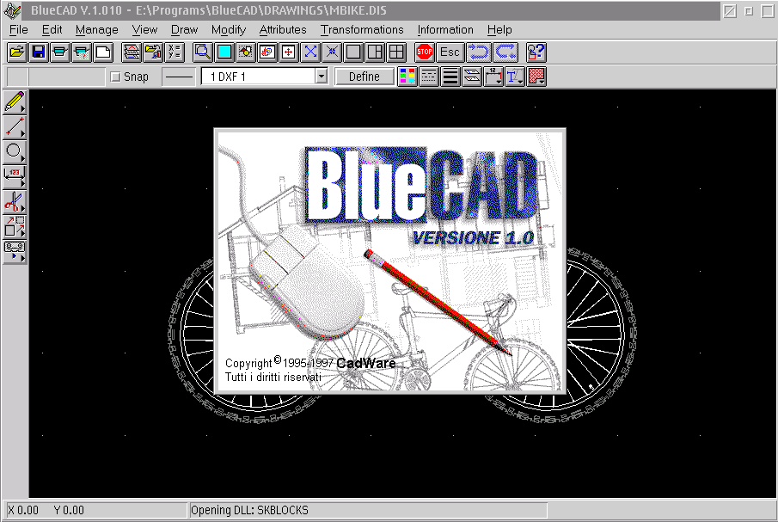Viewport: 778px width, 522px height.
Task: Click the cyan filled square view icon
Action: tap(224, 52)
